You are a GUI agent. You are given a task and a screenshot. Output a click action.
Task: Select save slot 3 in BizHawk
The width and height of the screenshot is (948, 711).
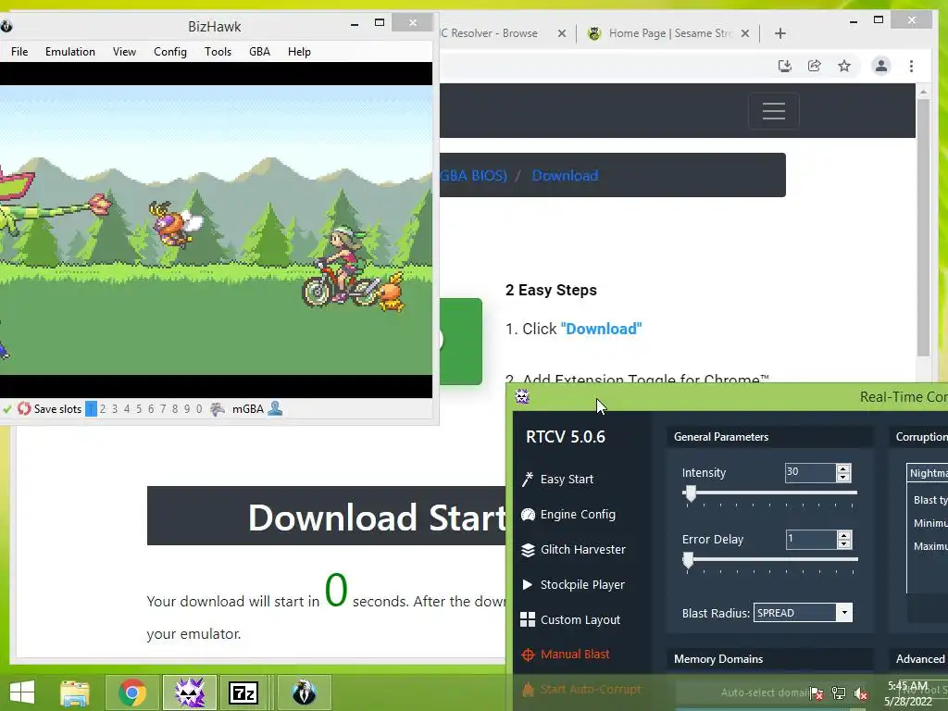[115, 409]
